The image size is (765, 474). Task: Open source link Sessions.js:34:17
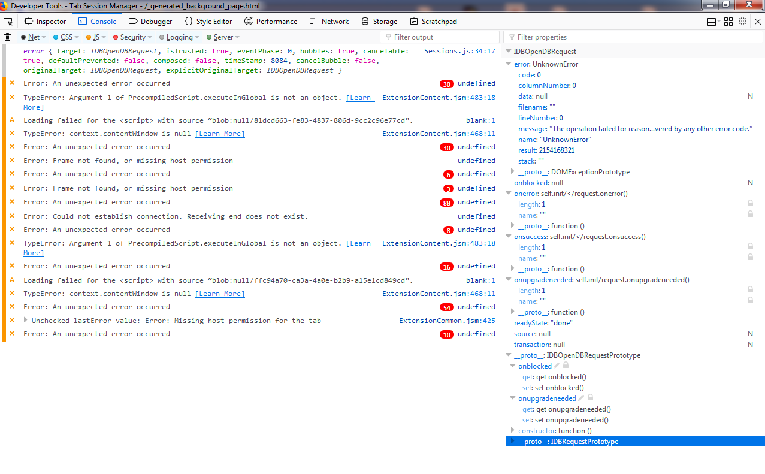[459, 52]
